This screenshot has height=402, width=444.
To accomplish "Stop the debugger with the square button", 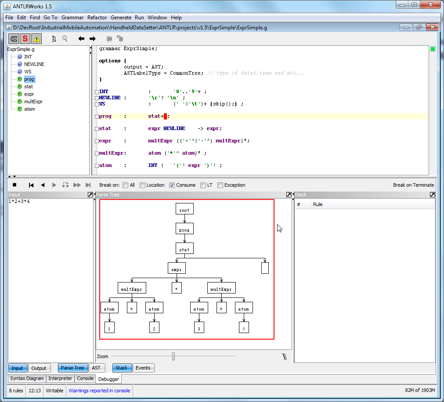I will tap(14, 185).
